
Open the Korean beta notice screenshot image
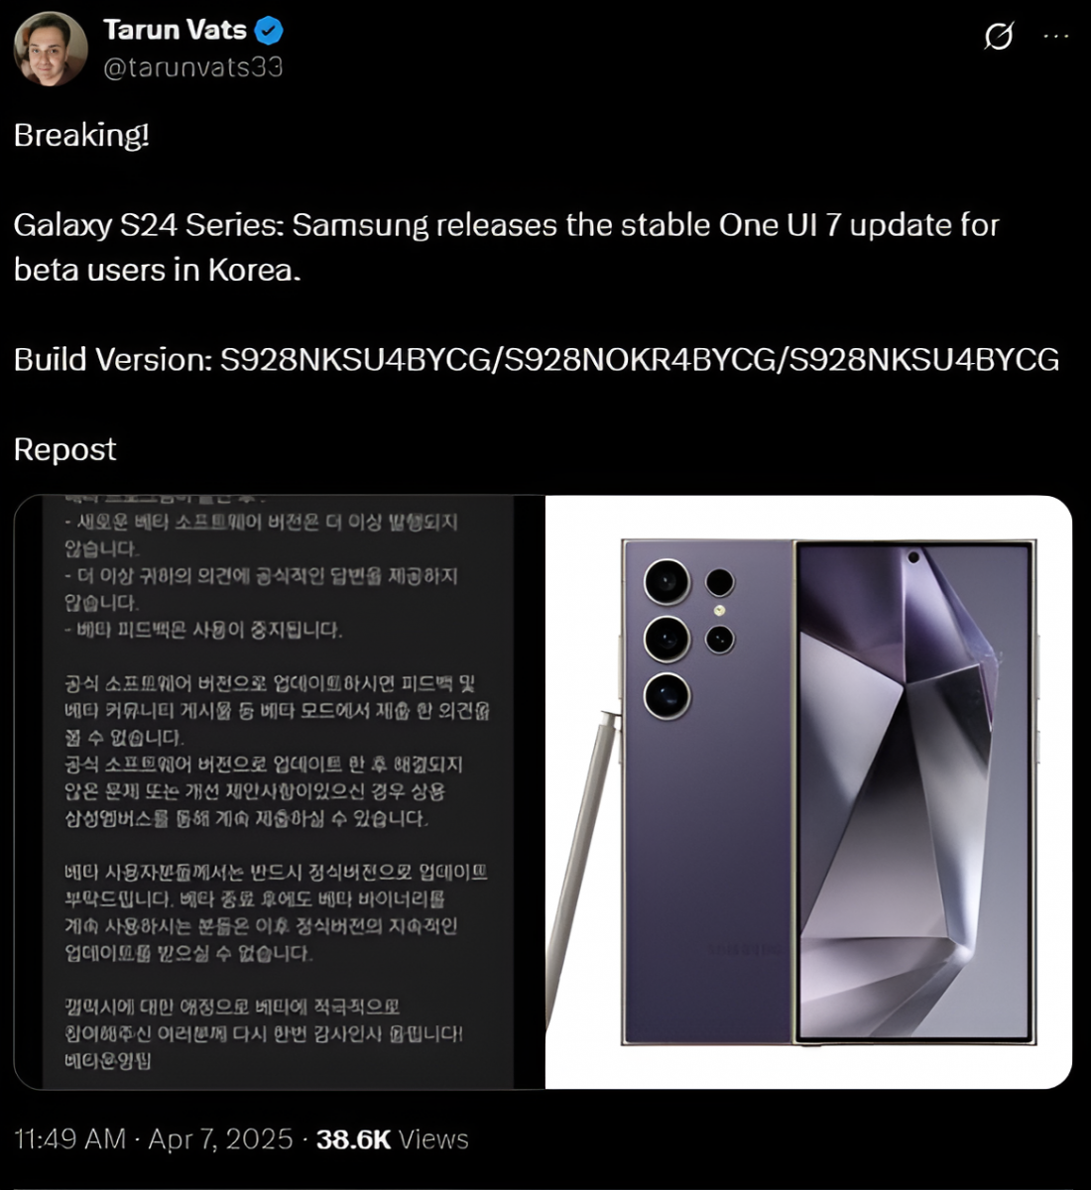280,791
